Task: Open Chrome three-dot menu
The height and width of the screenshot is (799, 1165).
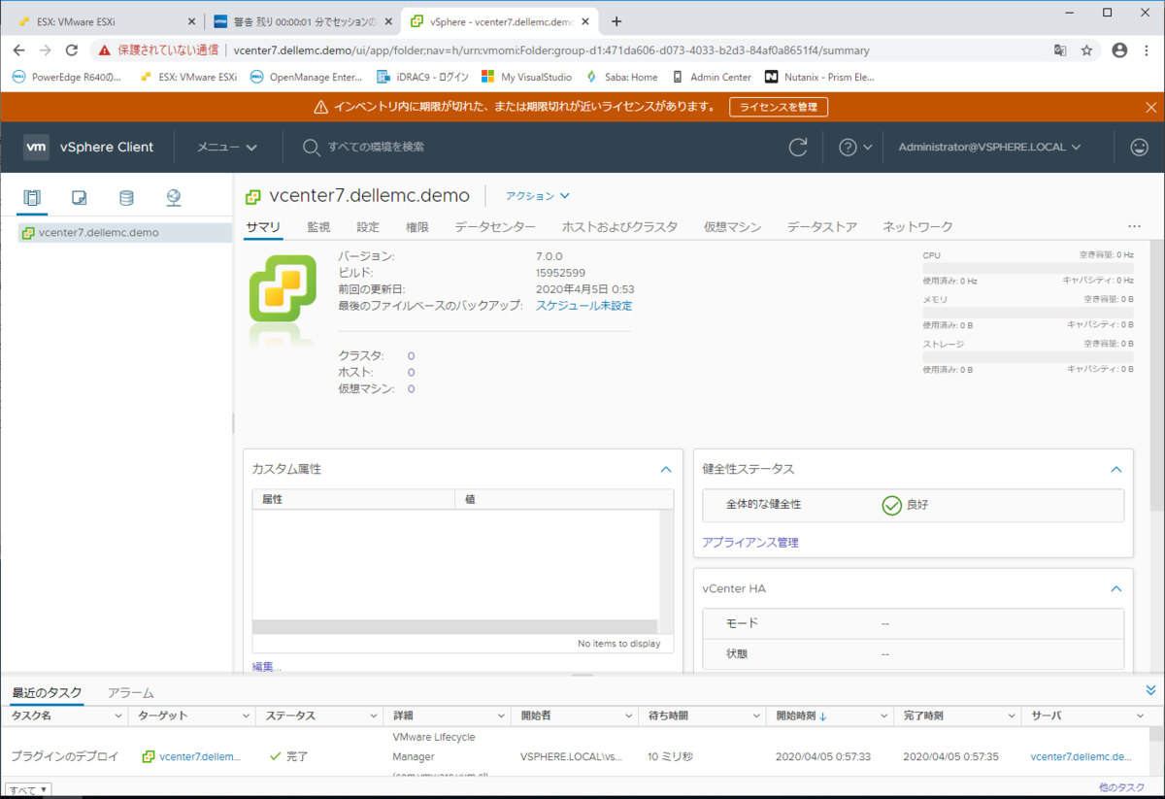Action: (1148, 50)
